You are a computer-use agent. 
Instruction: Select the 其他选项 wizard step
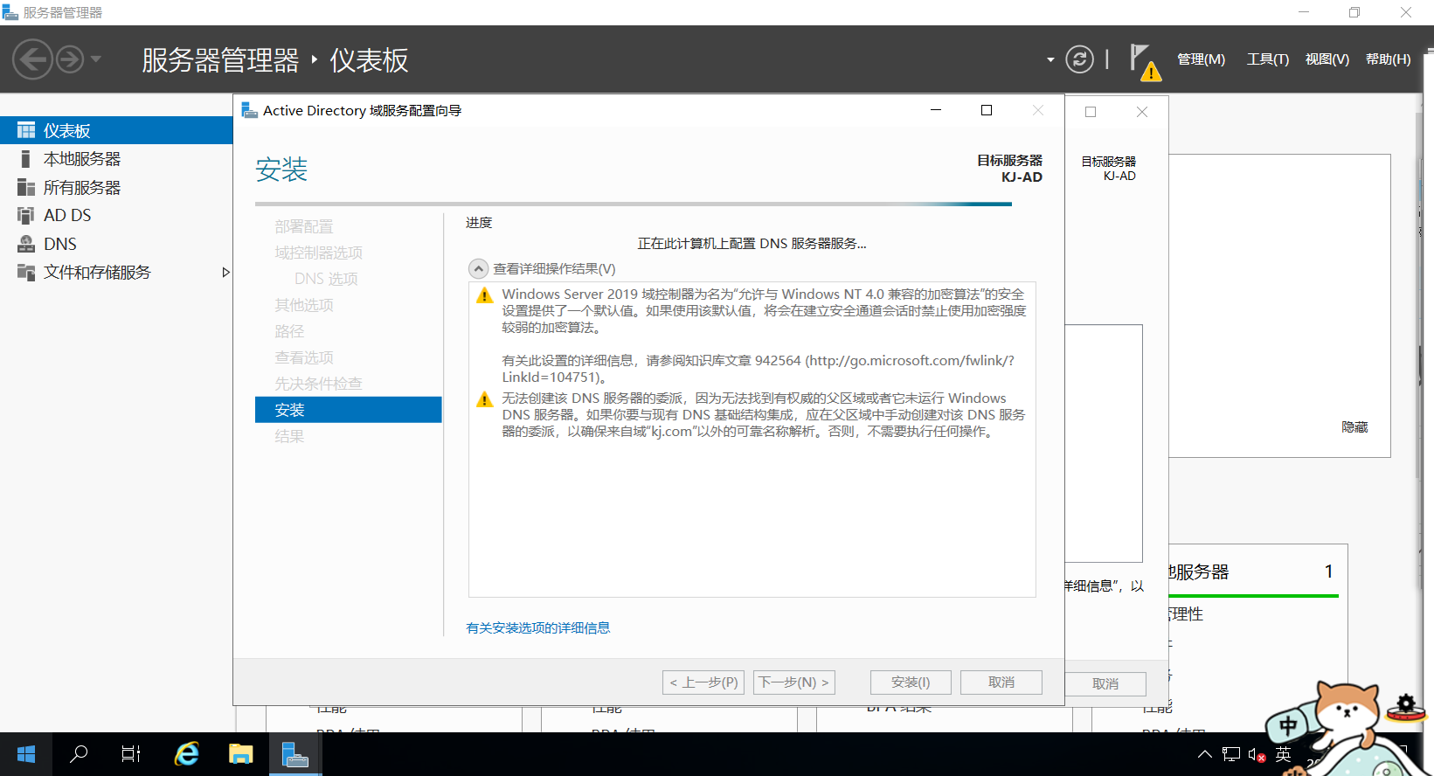304,305
